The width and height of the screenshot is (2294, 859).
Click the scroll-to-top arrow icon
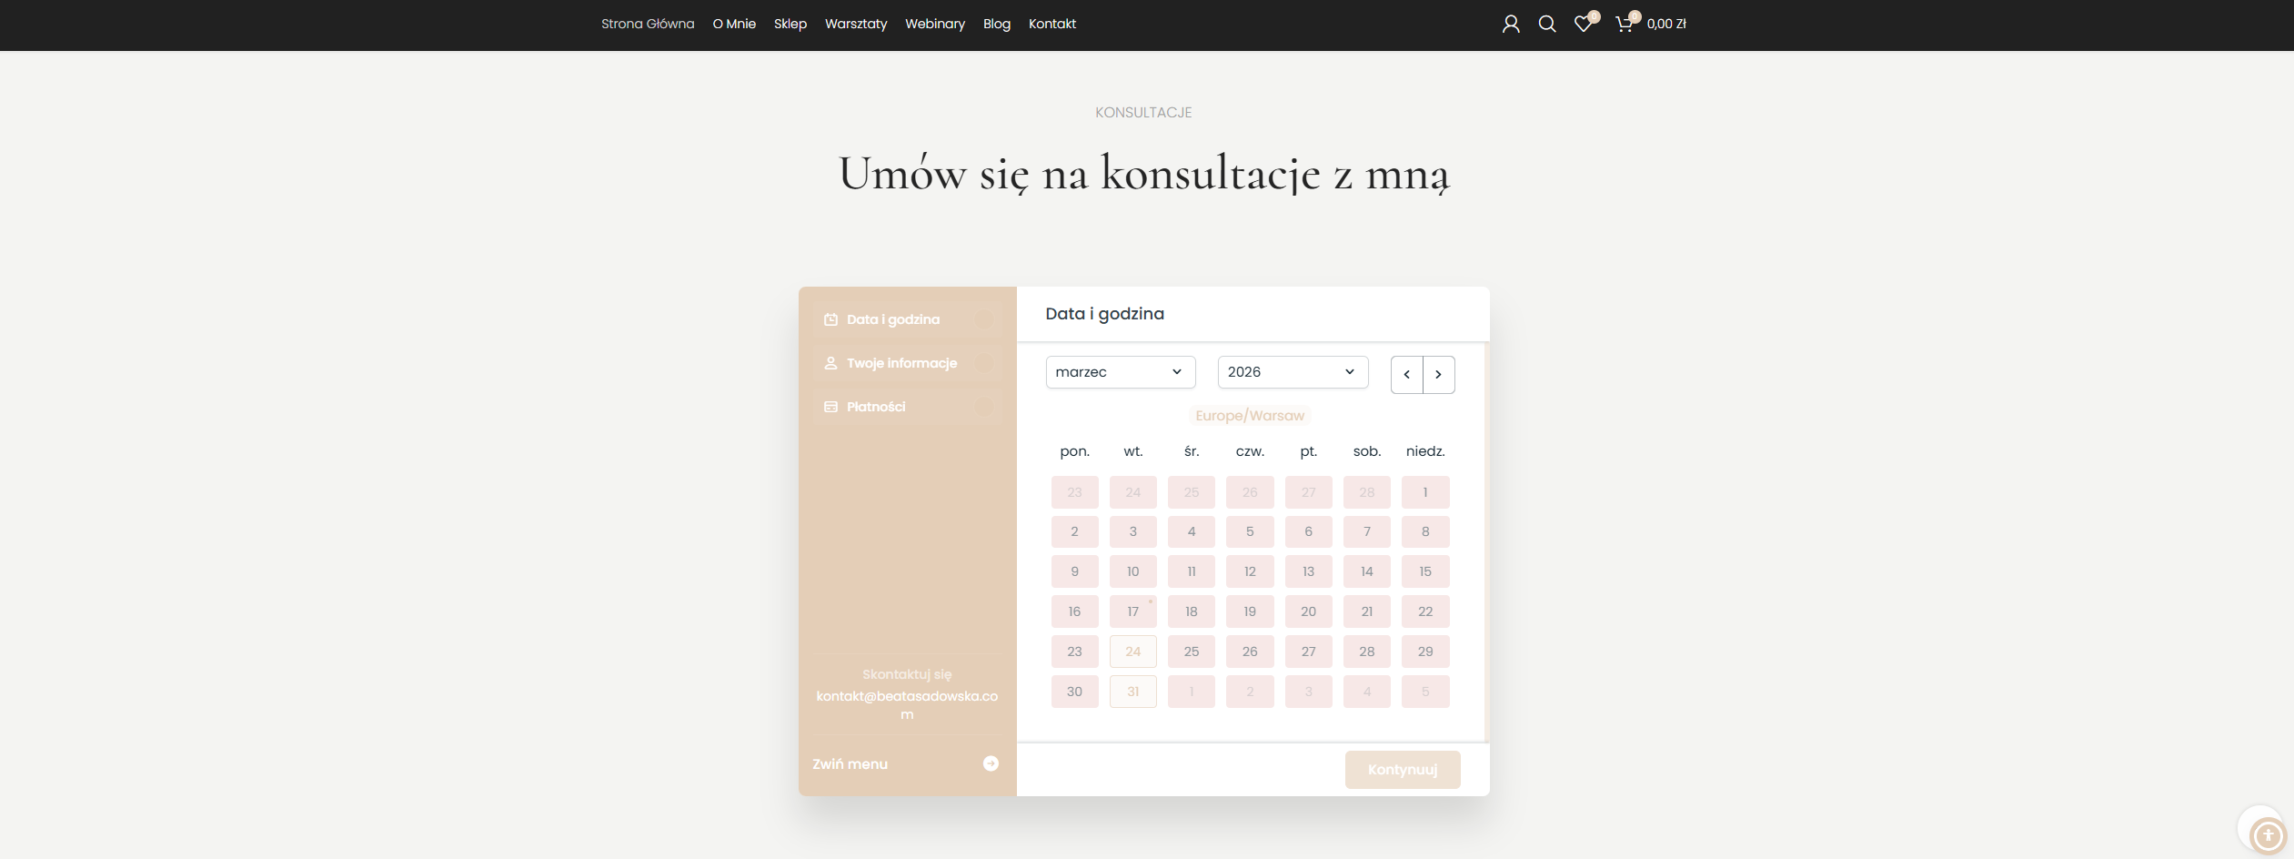coord(2268,835)
